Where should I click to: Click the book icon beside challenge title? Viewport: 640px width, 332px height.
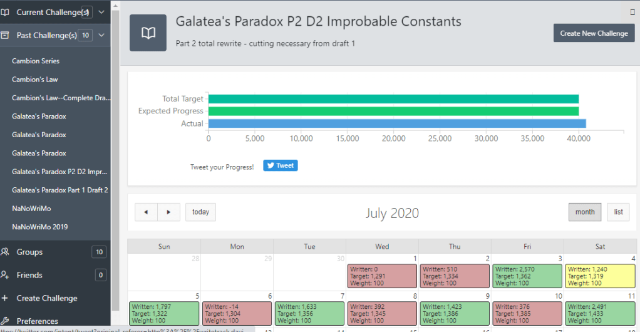click(x=148, y=33)
